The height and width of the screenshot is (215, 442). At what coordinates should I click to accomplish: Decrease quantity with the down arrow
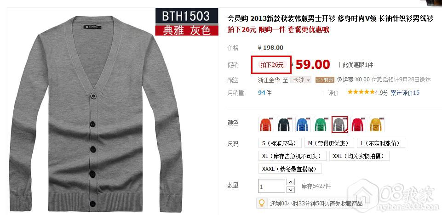tap(291, 190)
